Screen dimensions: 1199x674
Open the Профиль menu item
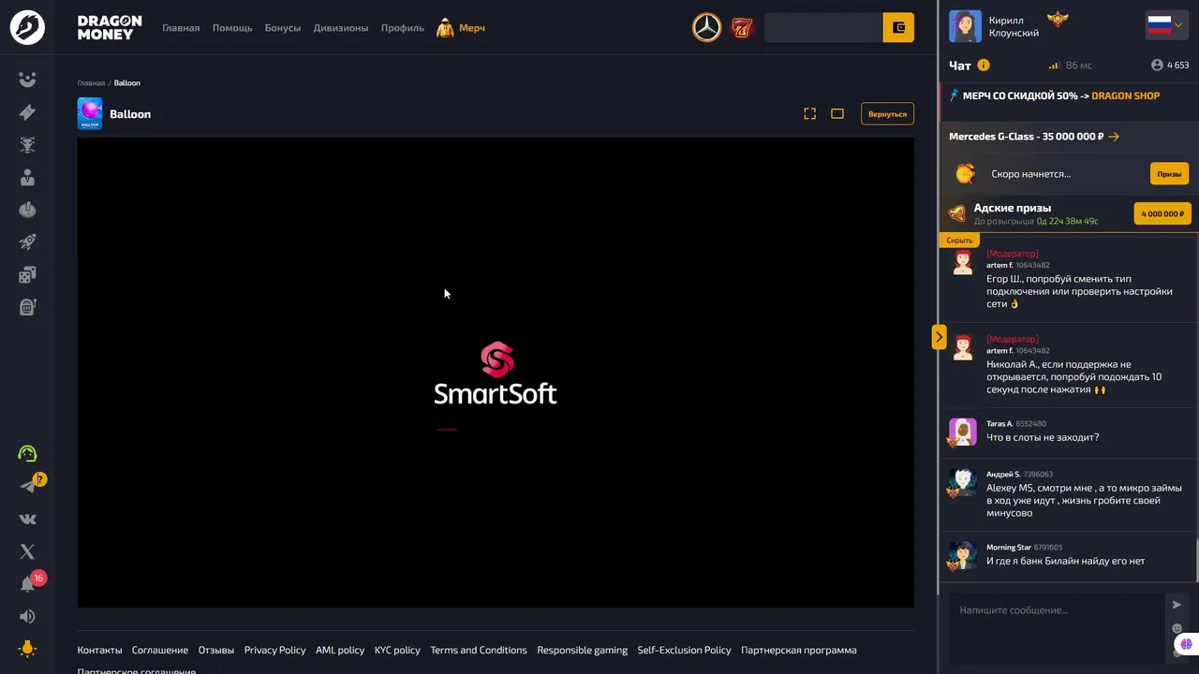403,28
